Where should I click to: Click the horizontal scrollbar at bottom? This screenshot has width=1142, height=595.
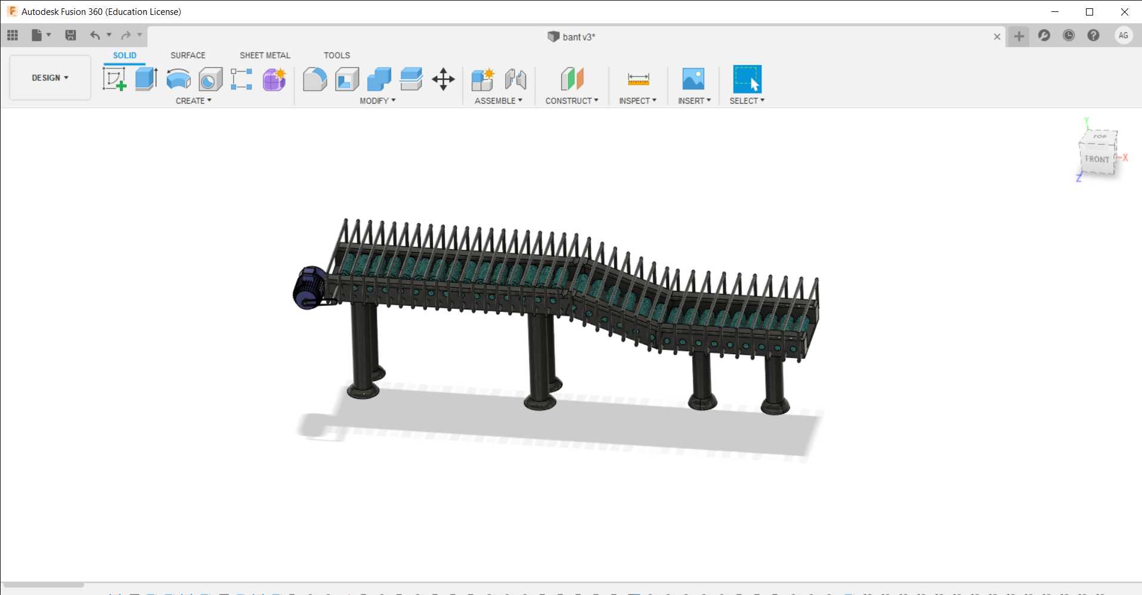click(43, 585)
